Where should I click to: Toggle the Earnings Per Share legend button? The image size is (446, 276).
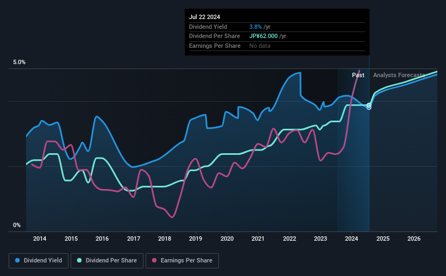click(x=182, y=261)
